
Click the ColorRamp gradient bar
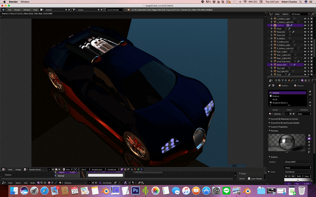tap(297, 180)
